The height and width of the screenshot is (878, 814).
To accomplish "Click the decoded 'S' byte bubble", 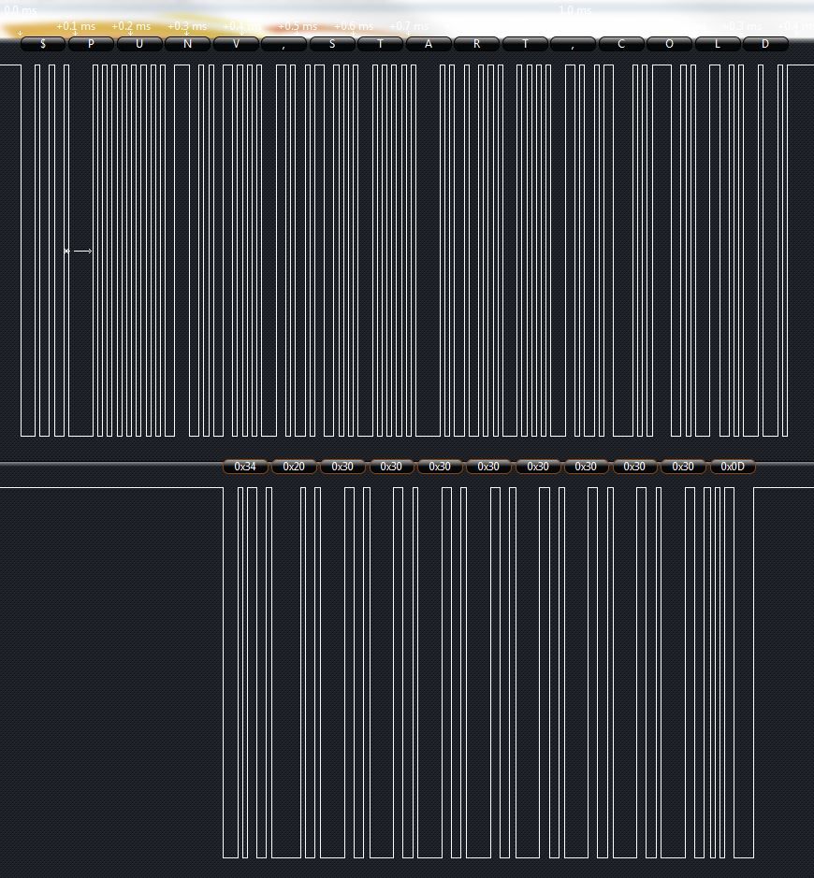I will [x=332, y=44].
